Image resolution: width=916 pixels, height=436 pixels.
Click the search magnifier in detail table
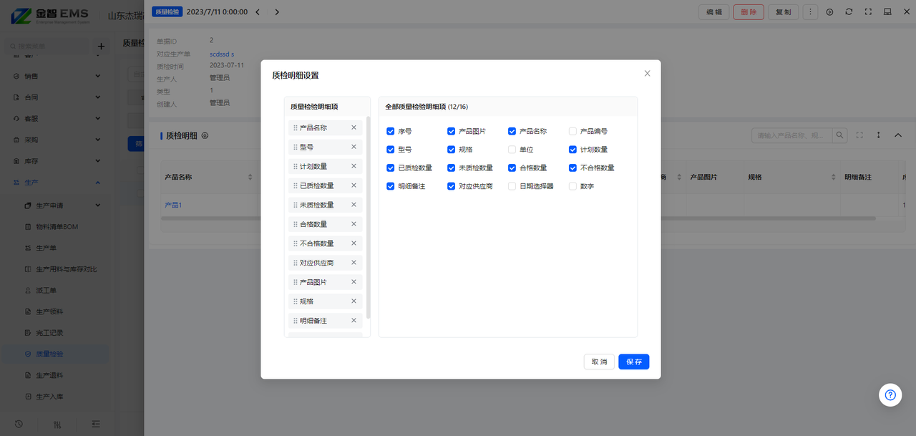tap(839, 135)
